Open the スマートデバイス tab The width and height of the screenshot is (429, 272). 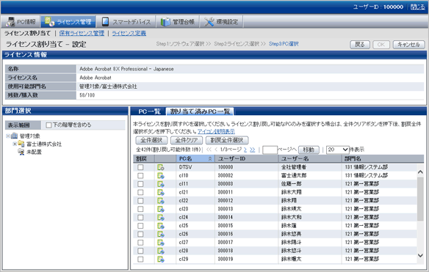pos(126,21)
